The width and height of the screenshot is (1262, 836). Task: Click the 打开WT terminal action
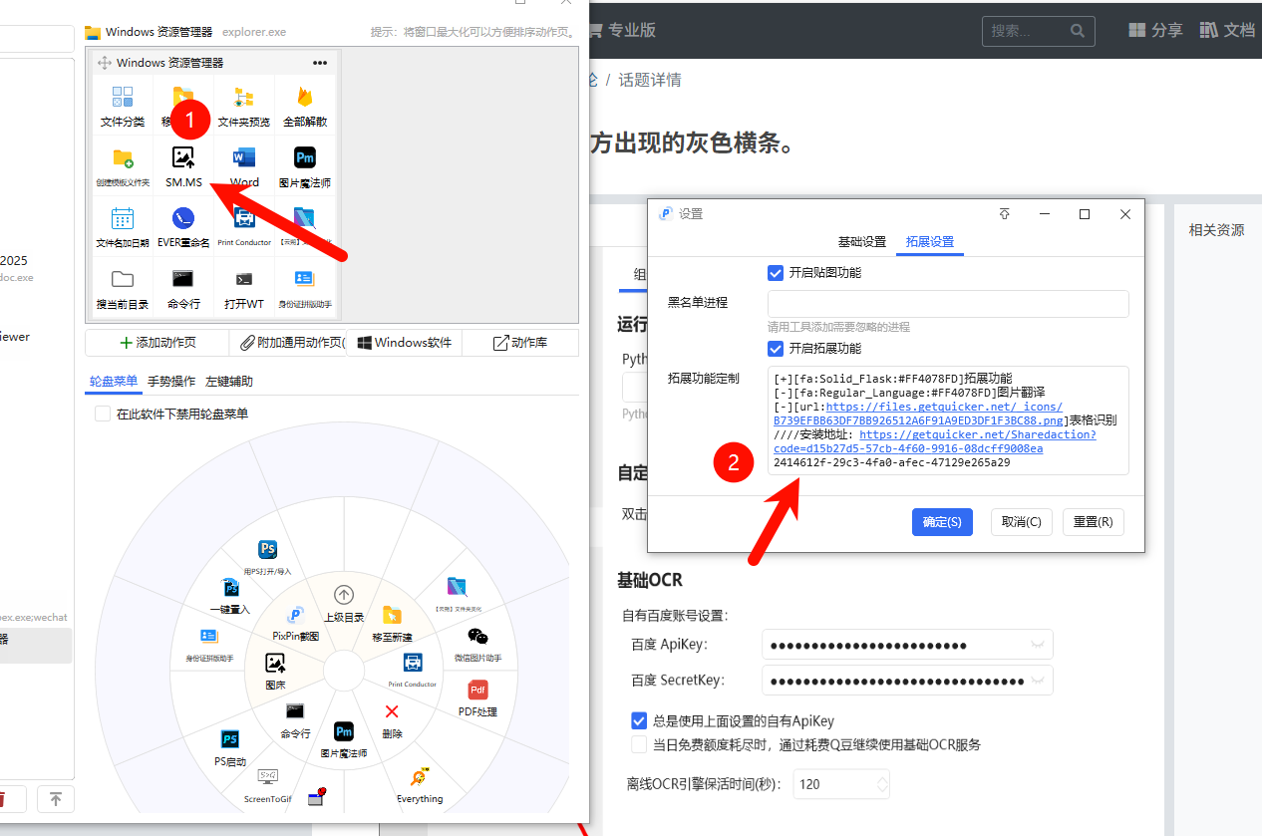[244, 288]
